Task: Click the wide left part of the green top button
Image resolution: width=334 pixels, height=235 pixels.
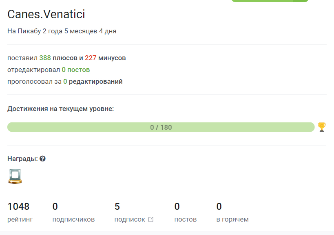Action: point(262,1)
